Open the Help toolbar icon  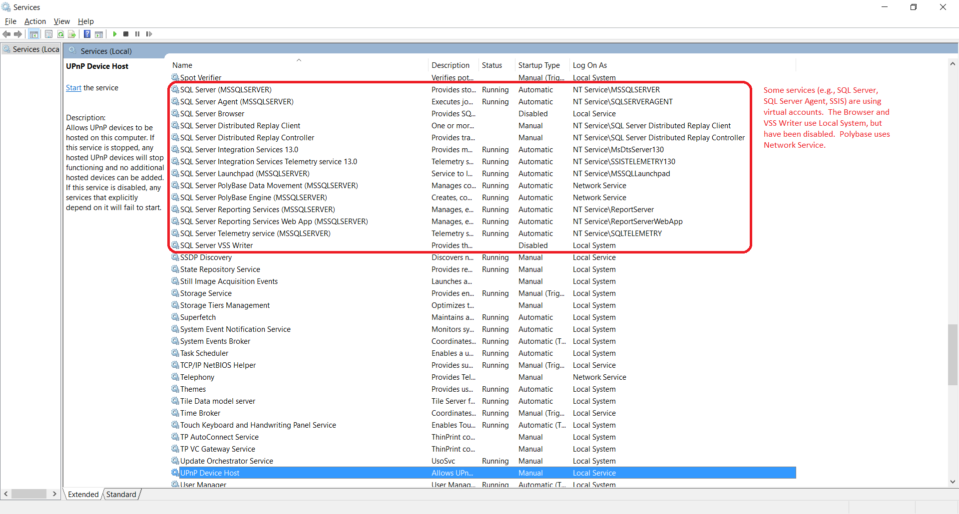[87, 34]
